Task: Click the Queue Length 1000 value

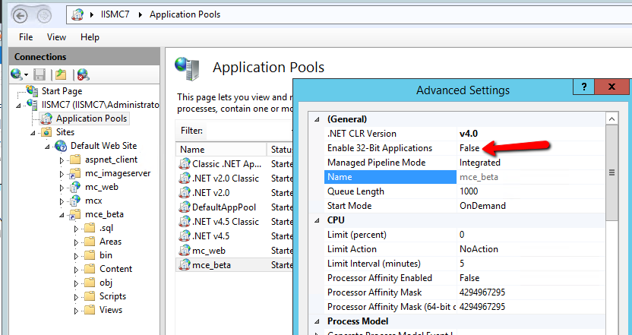Action: point(469,191)
